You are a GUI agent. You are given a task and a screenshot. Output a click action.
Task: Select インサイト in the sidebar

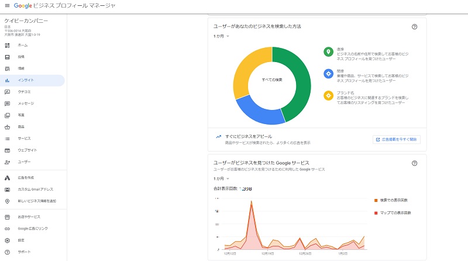point(32,80)
